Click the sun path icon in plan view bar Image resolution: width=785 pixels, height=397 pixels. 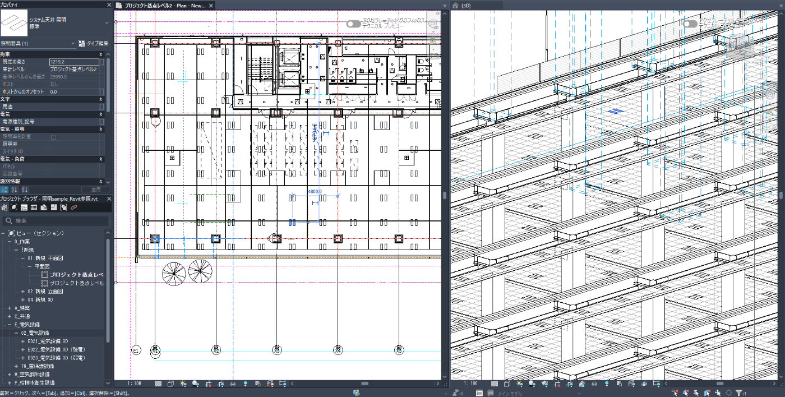183,384
